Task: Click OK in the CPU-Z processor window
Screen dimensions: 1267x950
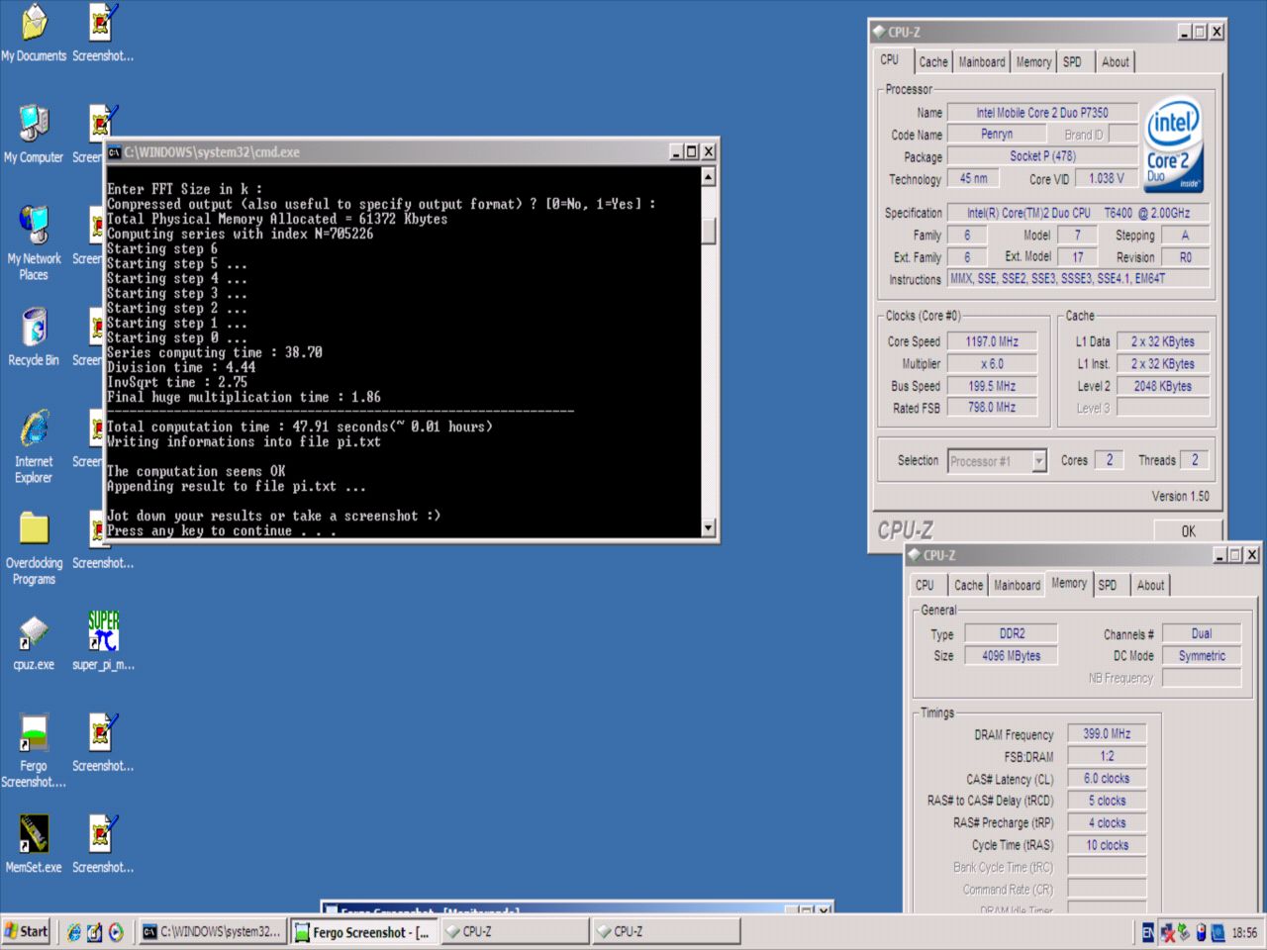Action: (x=1188, y=530)
